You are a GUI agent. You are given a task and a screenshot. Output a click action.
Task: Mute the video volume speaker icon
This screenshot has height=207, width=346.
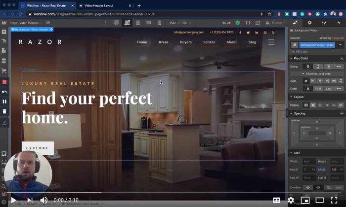click(44, 200)
